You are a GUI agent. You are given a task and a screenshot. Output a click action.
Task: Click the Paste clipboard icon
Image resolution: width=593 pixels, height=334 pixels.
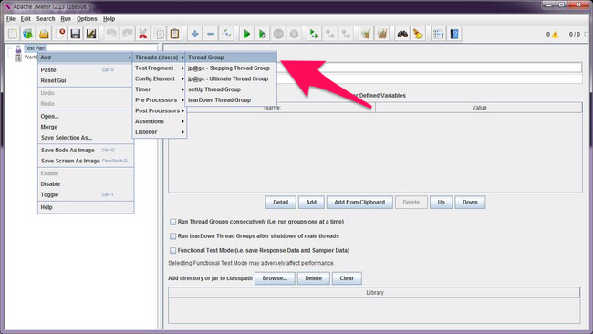click(x=175, y=34)
